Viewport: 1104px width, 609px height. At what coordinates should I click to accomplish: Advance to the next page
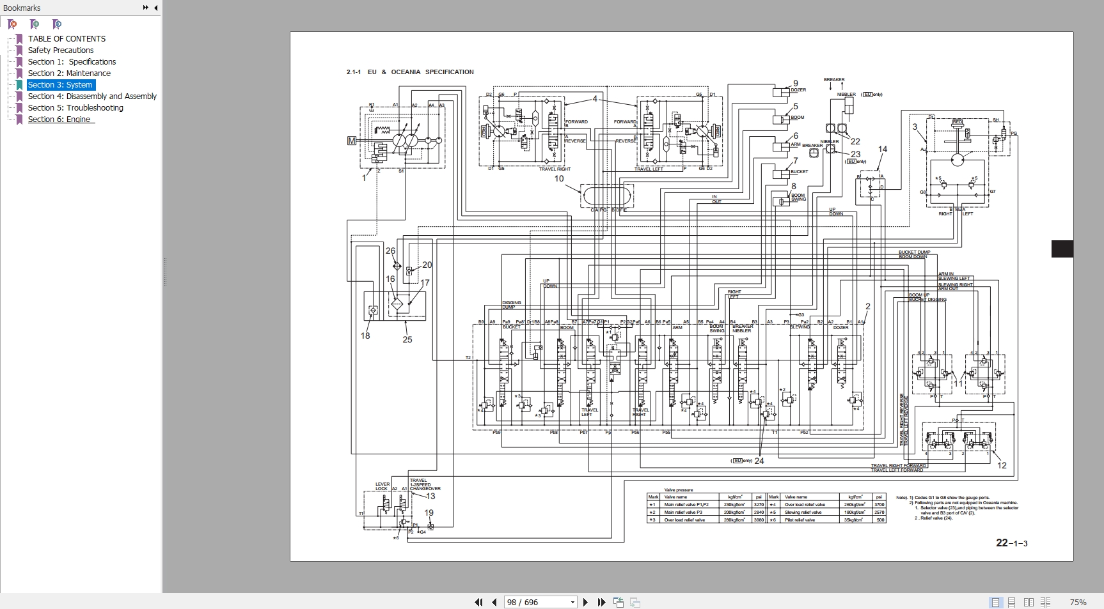click(585, 602)
